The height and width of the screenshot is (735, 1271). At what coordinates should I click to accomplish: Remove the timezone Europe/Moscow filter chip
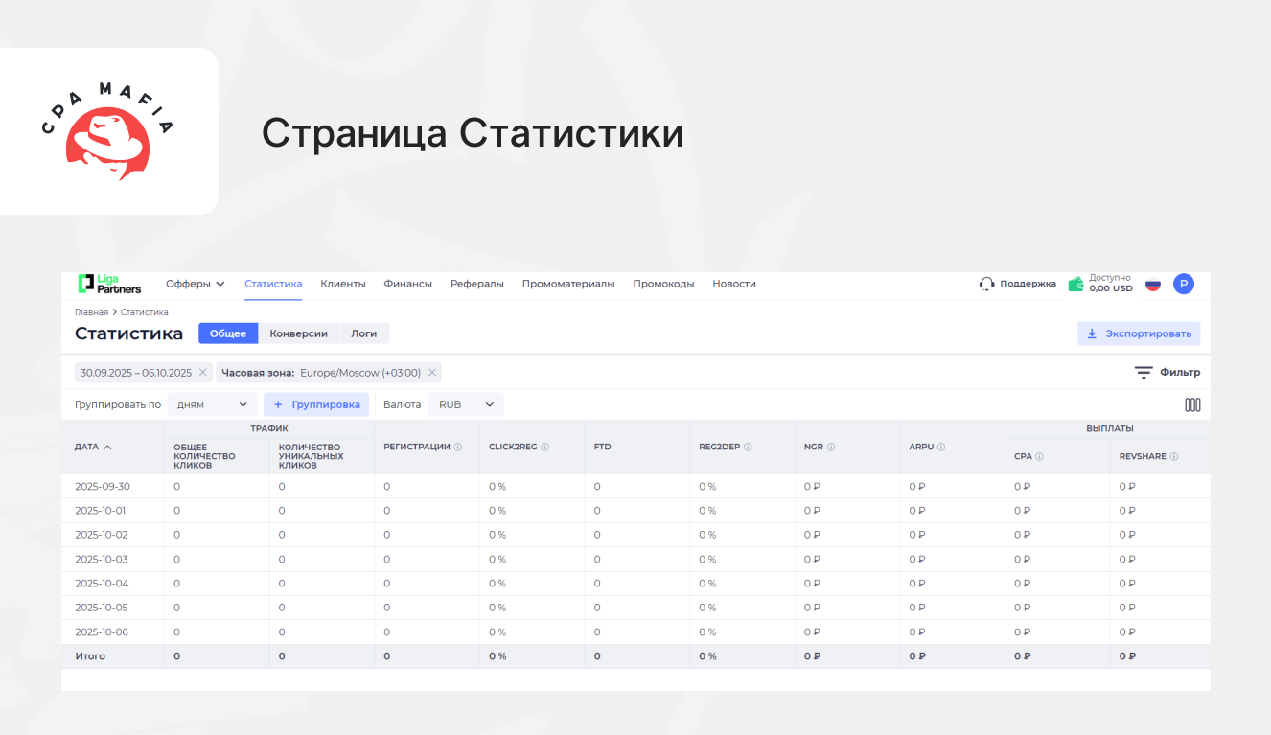[x=432, y=373]
